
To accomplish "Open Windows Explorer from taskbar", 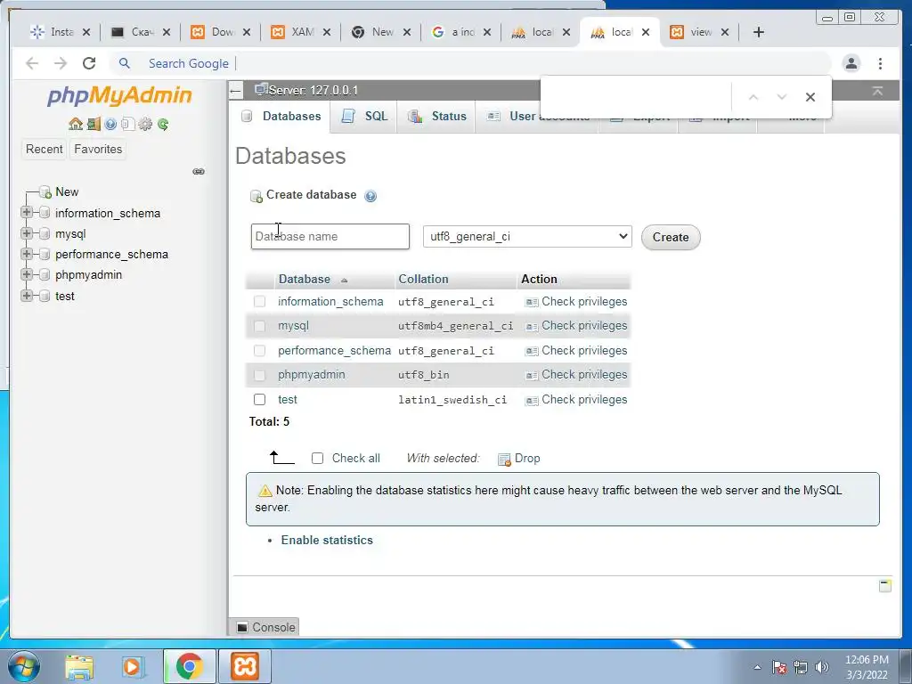I will pyautogui.click(x=79, y=667).
